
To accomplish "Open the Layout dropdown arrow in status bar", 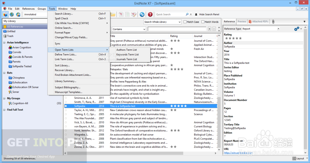I will click(307, 158).
